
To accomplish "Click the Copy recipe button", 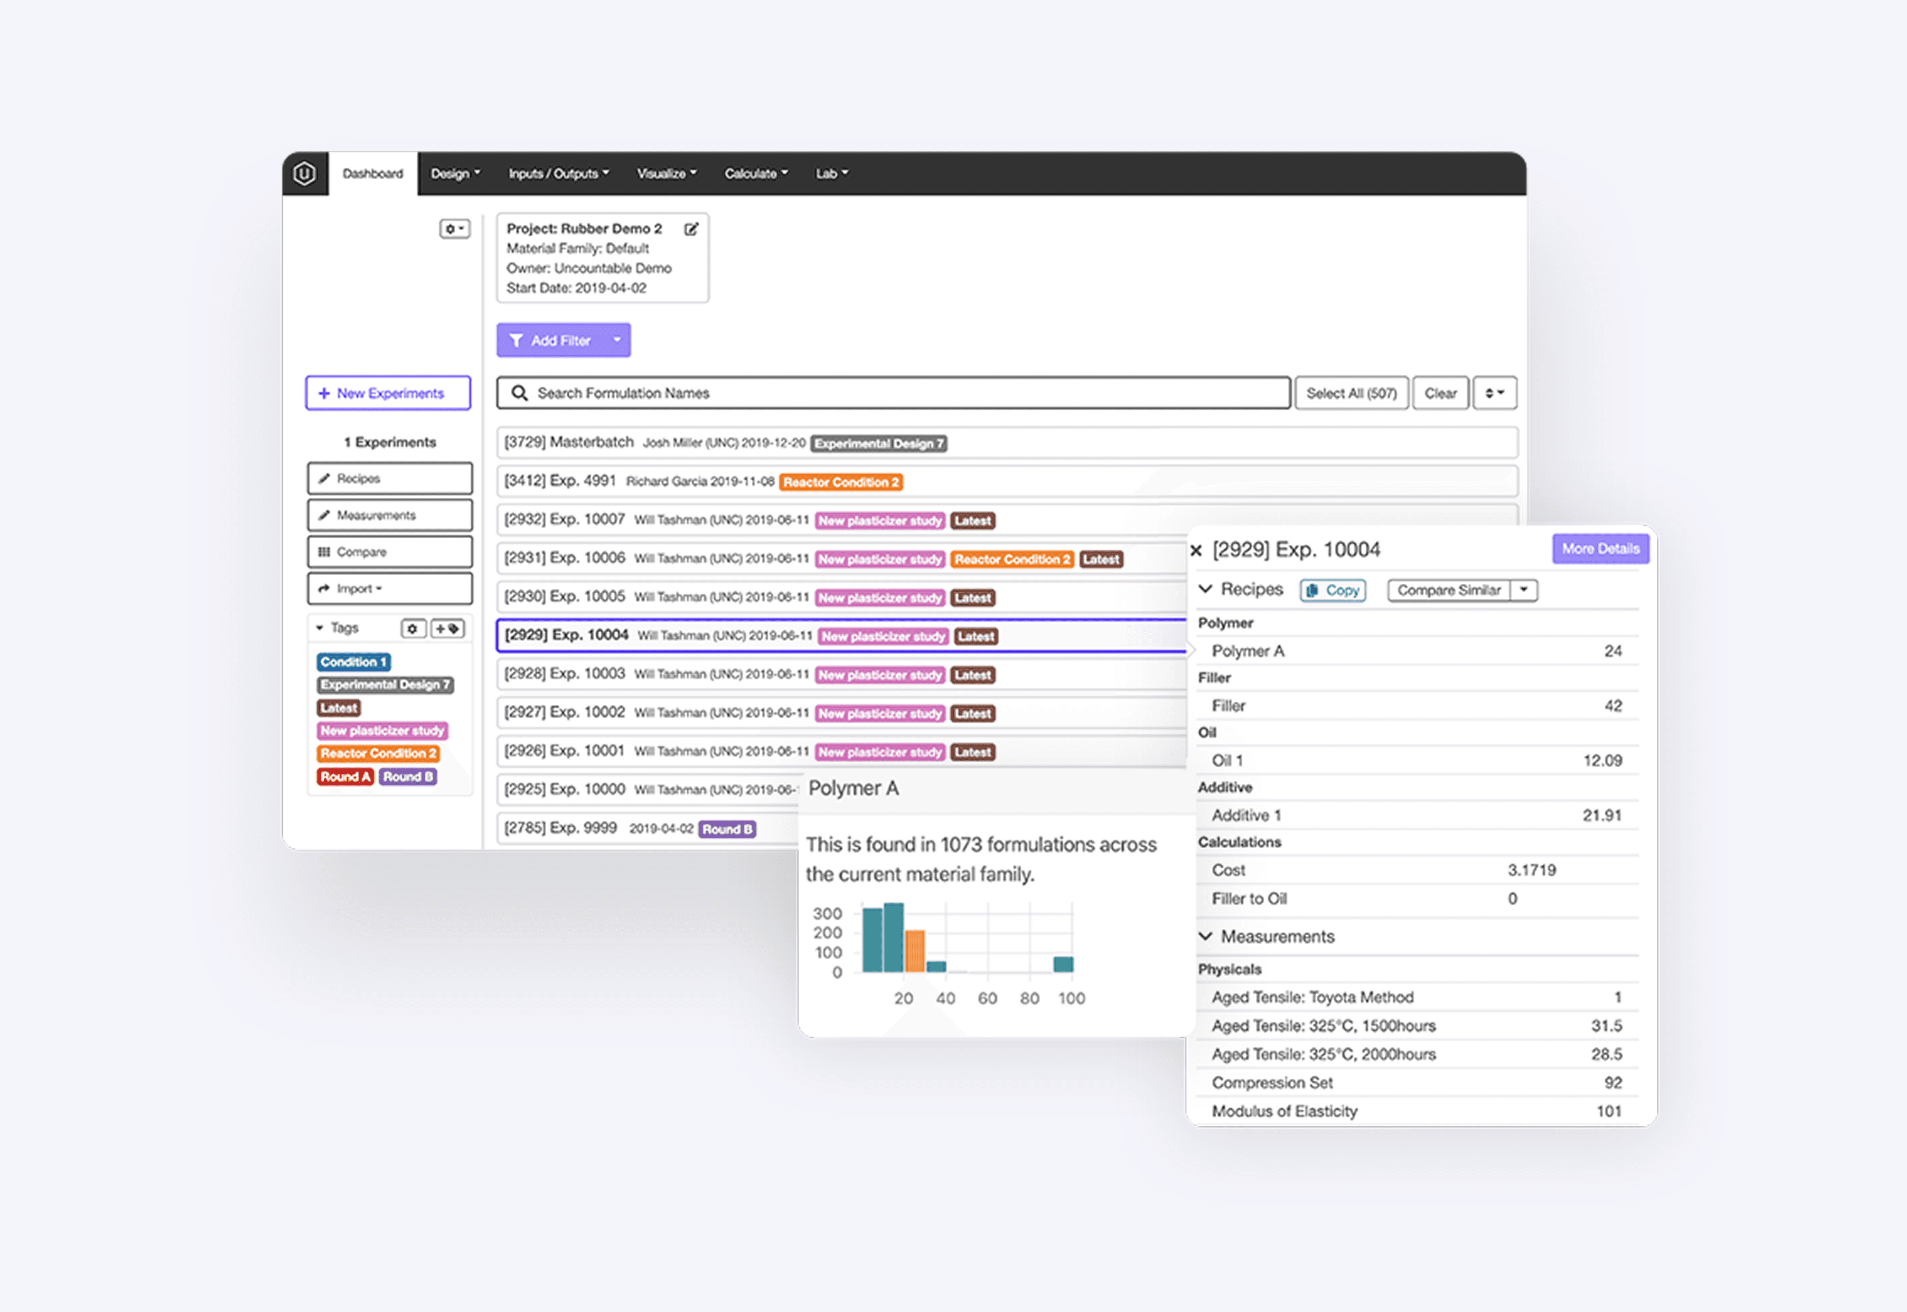I will pos(1332,590).
